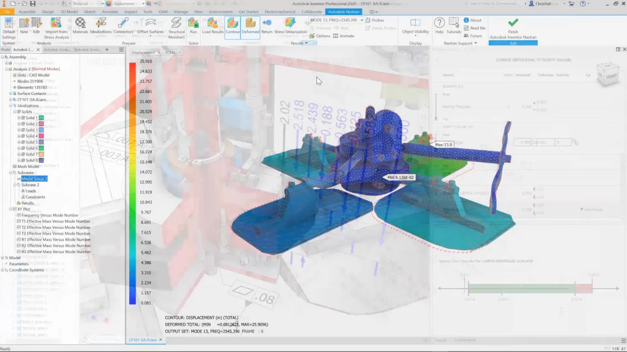This screenshot has height=352, width=627.
Task: Expand the Solid 1 node
Action: click(x=19, y=118)
